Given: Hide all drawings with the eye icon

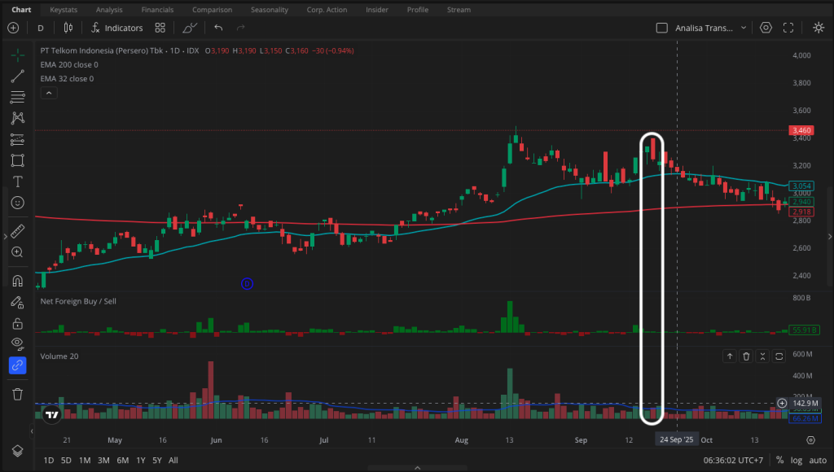Looking at the screenshot, I should (17, 343).
